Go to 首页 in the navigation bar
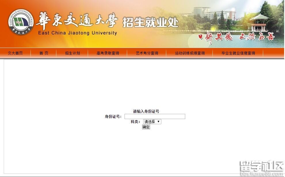 [x=44, y=53]
